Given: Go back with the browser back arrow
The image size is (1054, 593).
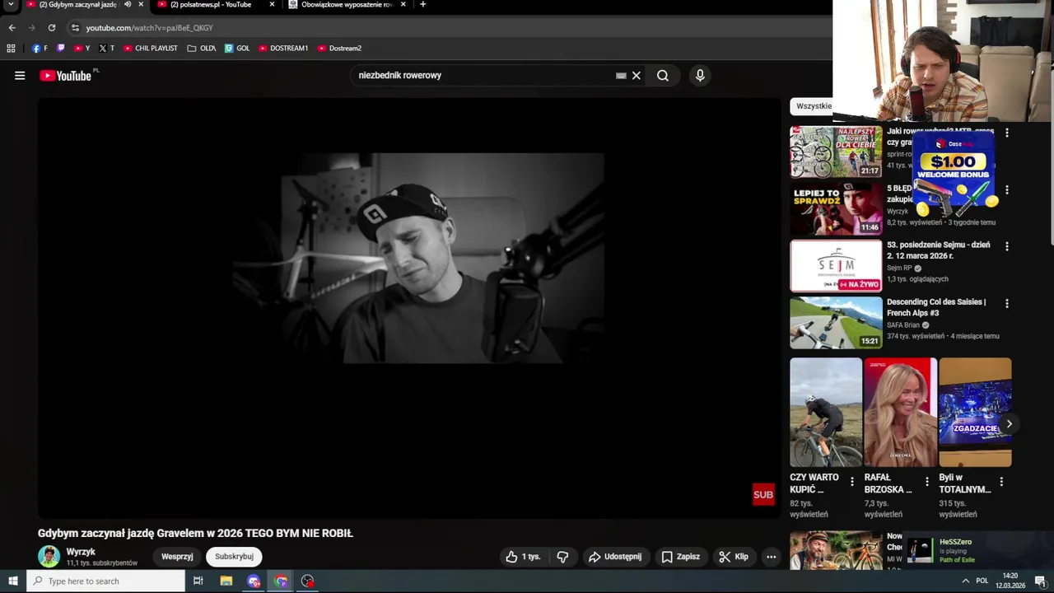Looking at the screenshot, I should coord(12,27).
